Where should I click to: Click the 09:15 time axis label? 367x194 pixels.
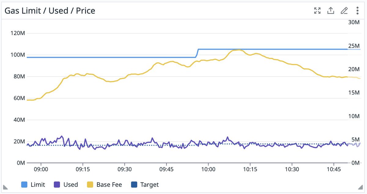(x=83, y=169)
